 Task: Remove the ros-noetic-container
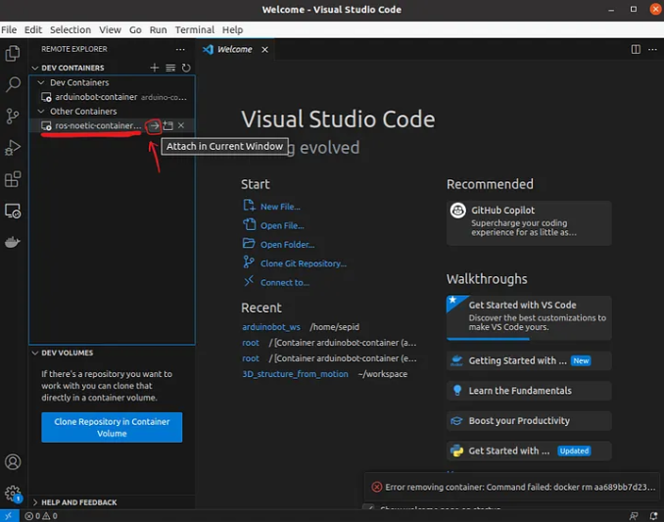click(x=181, y=125)
